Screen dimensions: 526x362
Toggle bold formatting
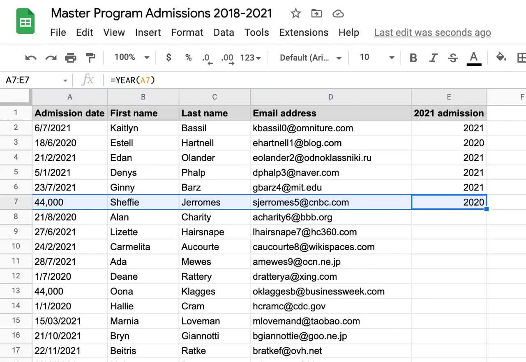click(413, 58)
